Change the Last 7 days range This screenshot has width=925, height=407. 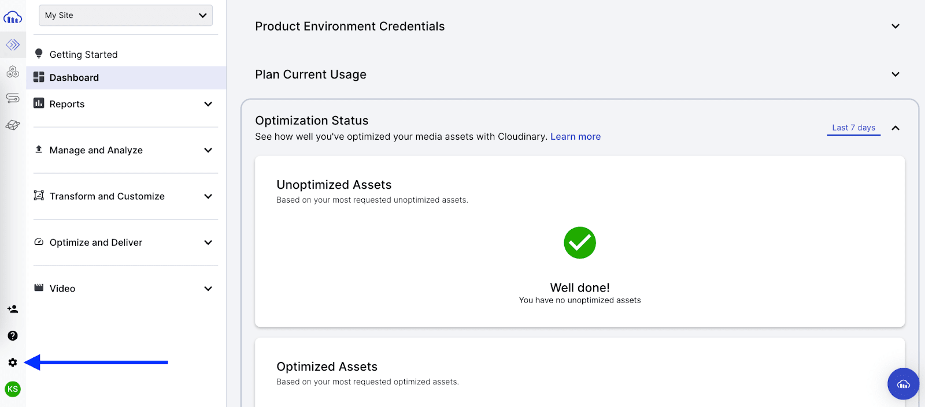853,128
